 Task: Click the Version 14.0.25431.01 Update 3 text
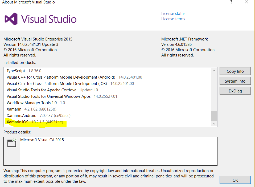(31, 44)
